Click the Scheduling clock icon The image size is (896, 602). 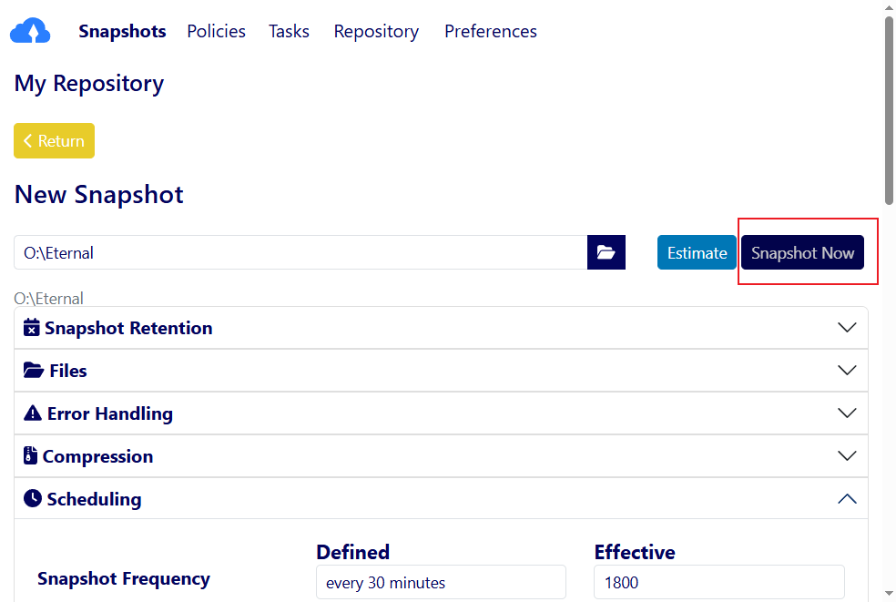pyautogui.click(x=33, y=499)
